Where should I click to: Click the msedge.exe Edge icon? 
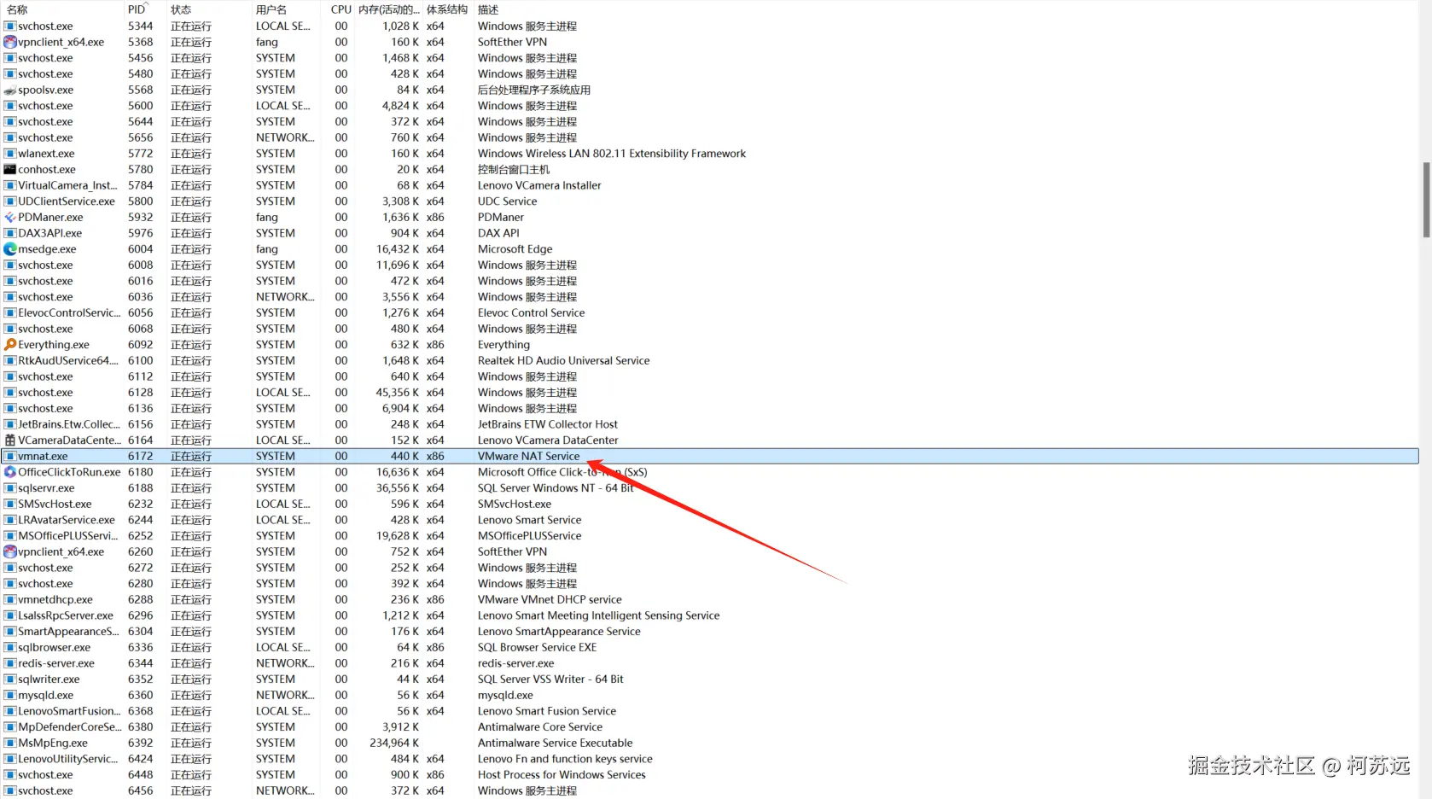click(10, 249)
